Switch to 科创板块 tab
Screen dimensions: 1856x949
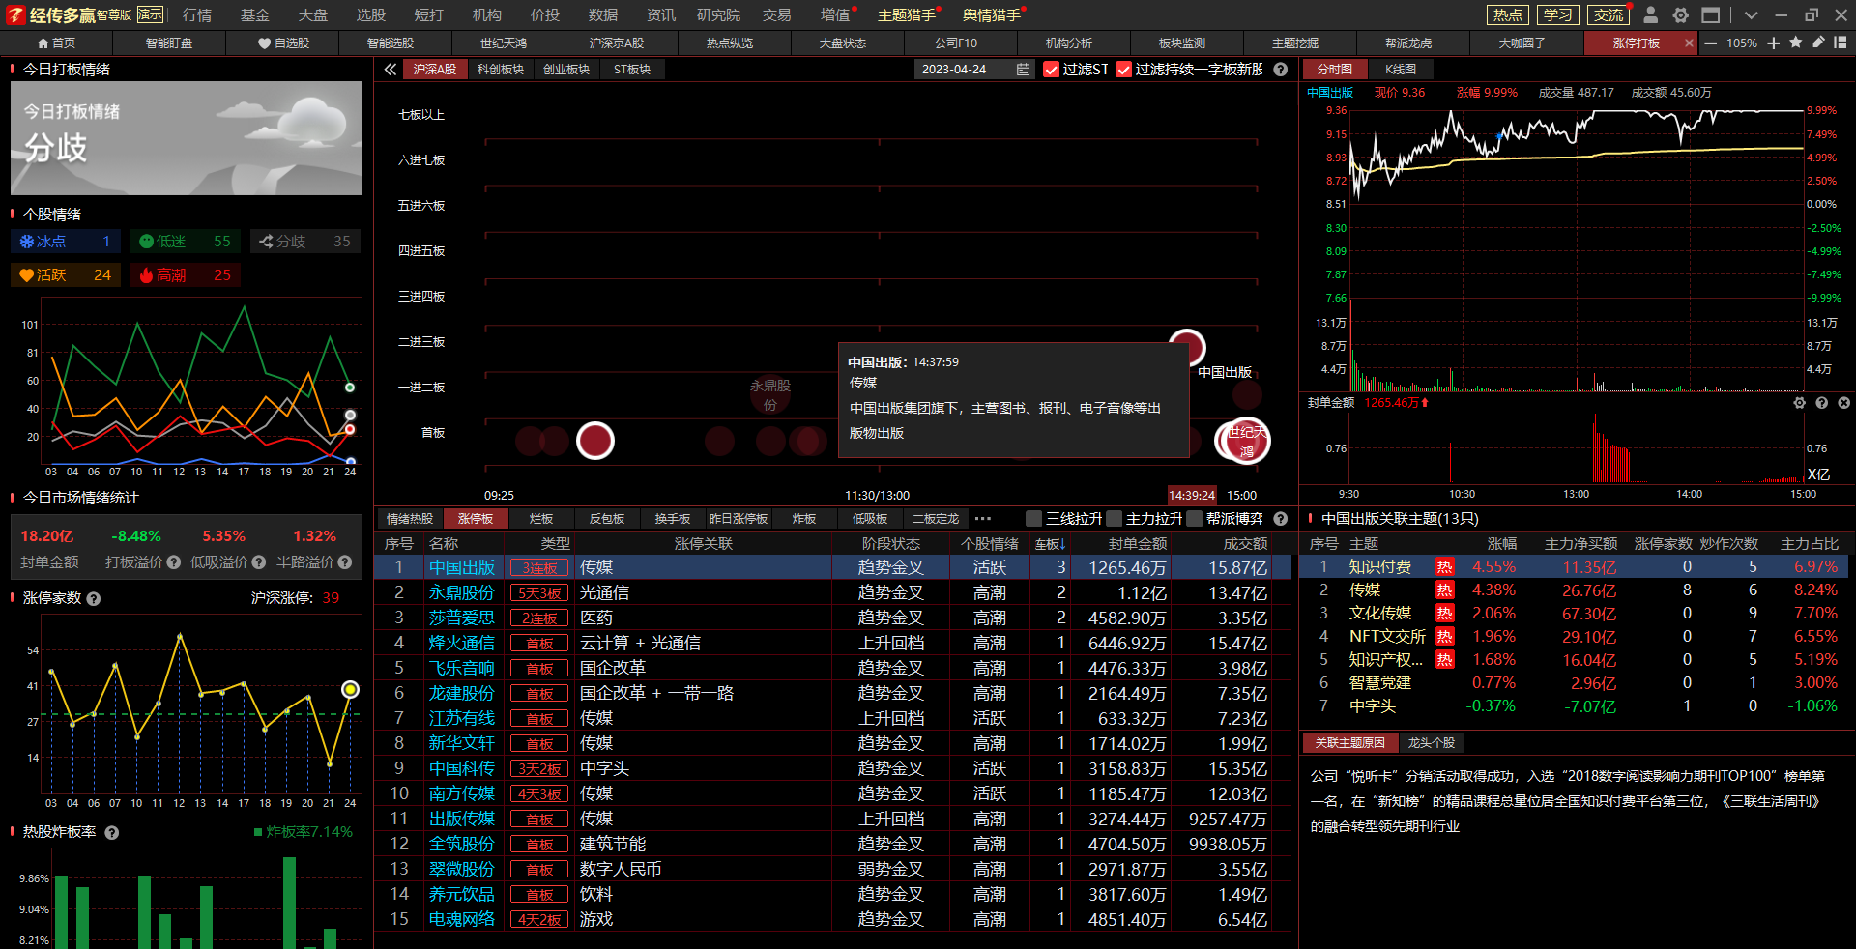pyautogui.click(x=501, y=70)
